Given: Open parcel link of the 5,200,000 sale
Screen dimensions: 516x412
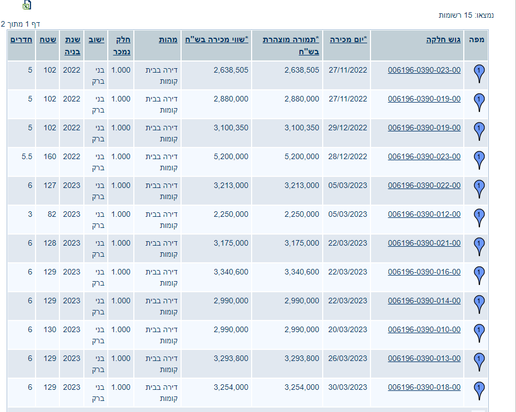Looking at the screenshot, I should (424, 156).
